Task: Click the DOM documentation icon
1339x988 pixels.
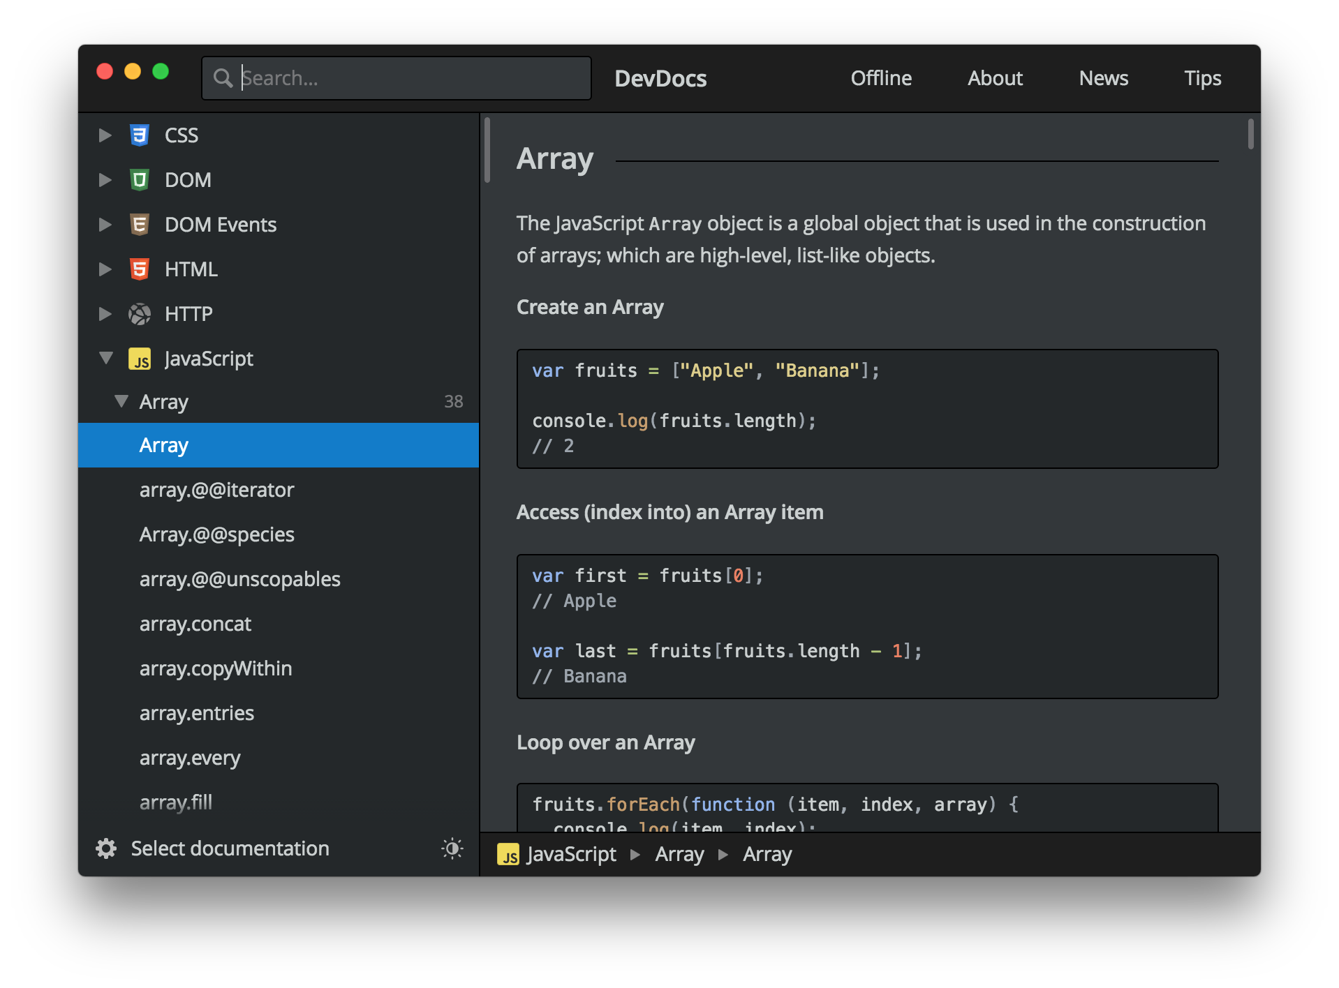Action: pyautogui.click(x=140, y=179)
